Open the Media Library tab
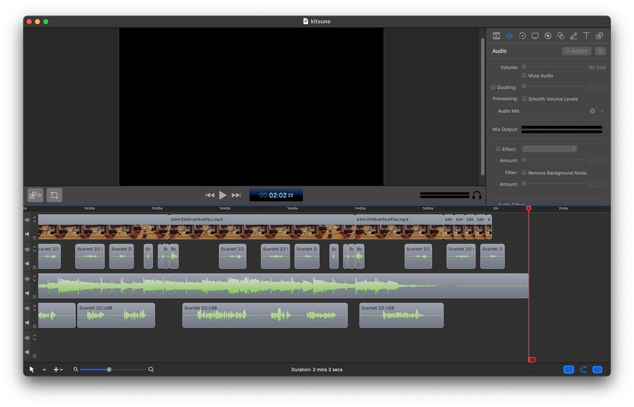Viewport: 634px width, 407px height. coord(599,36)
